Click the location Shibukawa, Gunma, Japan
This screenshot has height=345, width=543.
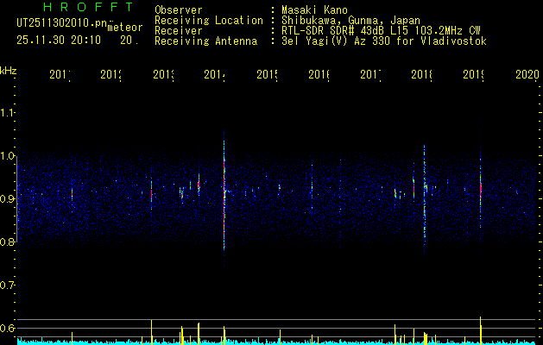[350, 21]
